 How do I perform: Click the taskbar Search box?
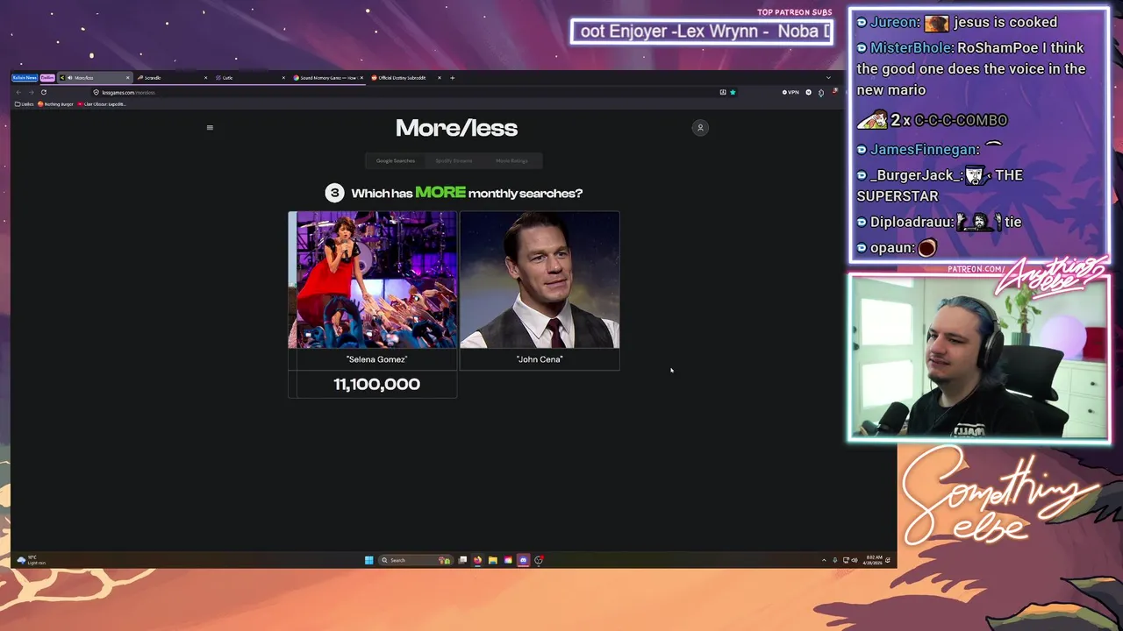coord(416,560)
